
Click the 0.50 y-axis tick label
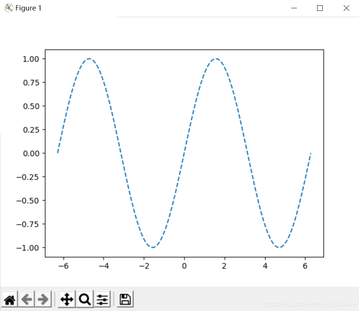coord(31,106)
